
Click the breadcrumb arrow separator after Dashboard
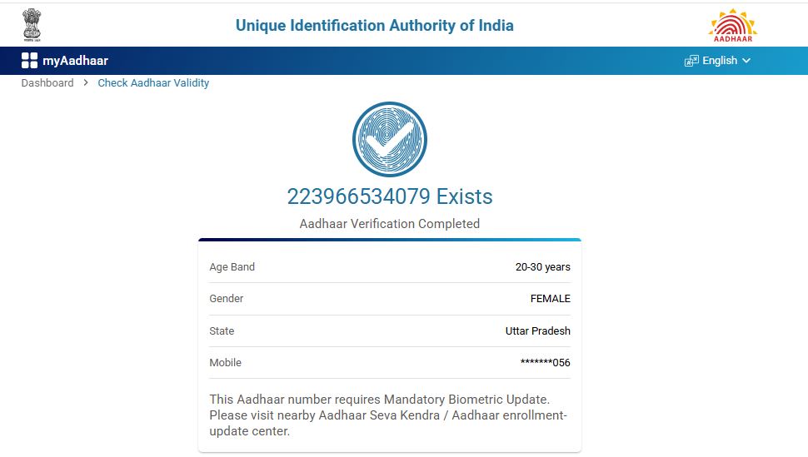[x=86, y=83]
